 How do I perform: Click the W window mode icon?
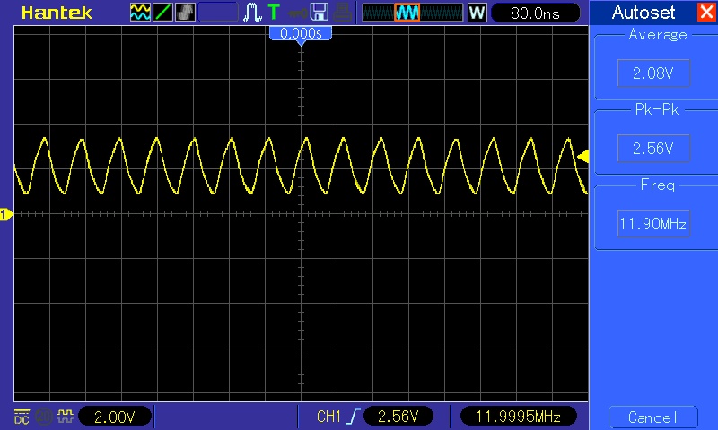[x=477, y=13]
